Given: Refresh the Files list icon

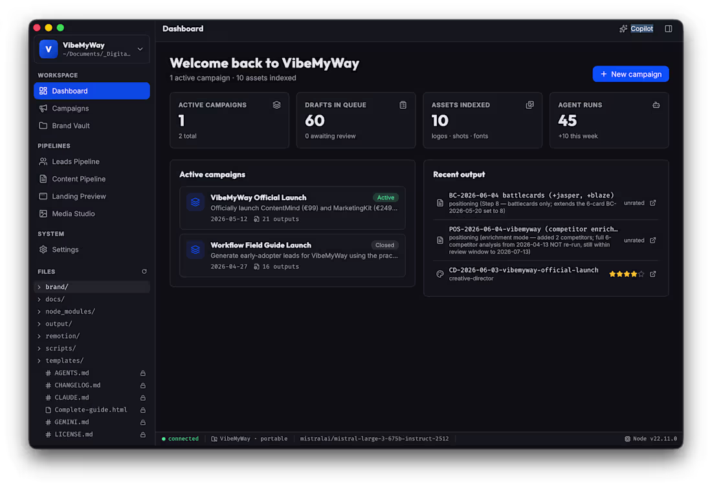Looking at the screenshot, I should (x=144, y=271).
